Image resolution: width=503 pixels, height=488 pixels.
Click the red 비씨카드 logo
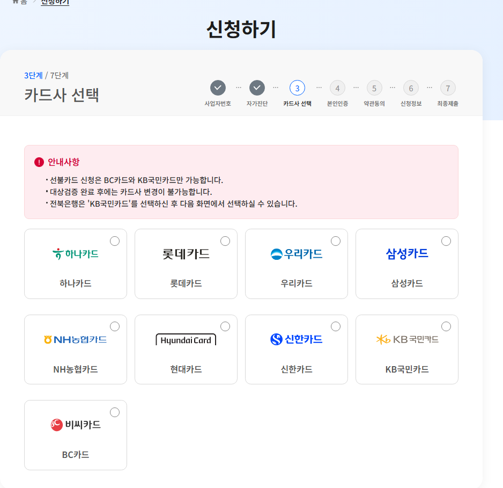tap(76, 425)
